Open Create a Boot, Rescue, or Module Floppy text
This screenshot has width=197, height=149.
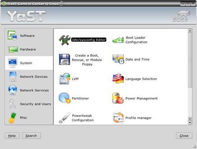(x=87, y=60)
